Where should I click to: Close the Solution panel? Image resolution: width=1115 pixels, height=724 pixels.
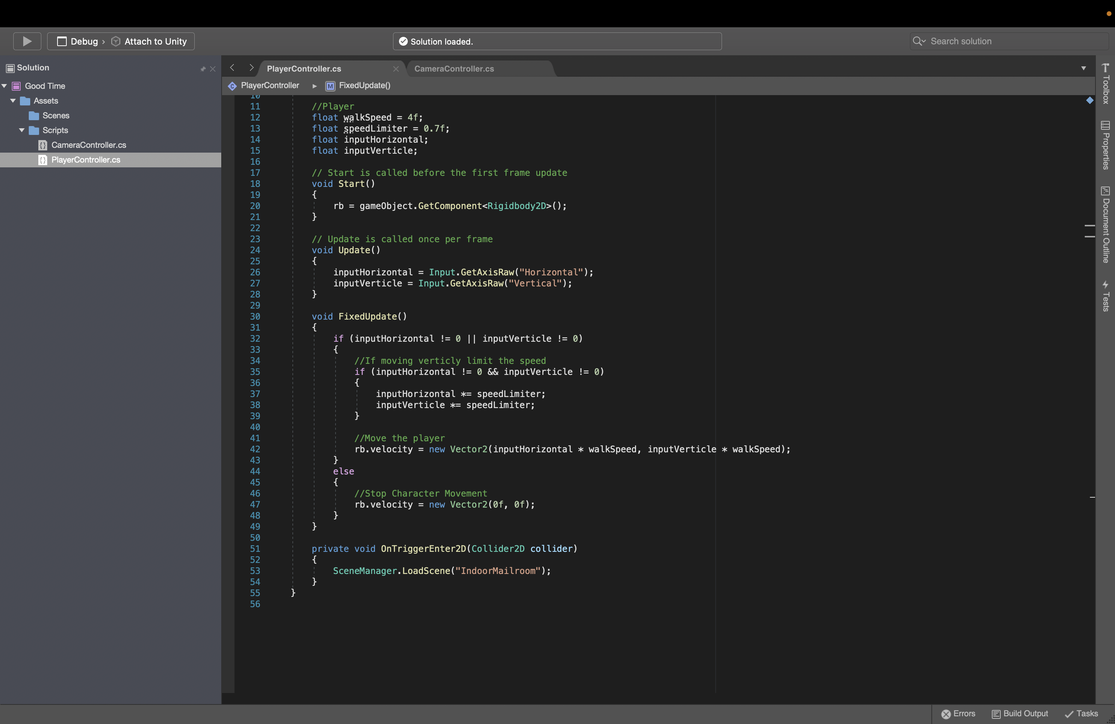point(213,69)
